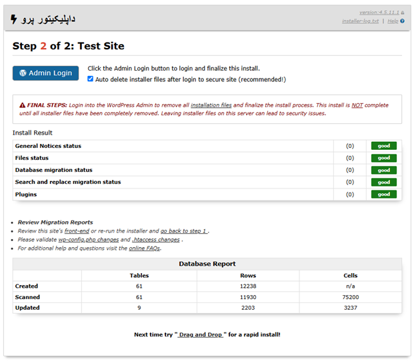Click good badge for Plugins
This screenshot has width=416, height=361.
383,194
